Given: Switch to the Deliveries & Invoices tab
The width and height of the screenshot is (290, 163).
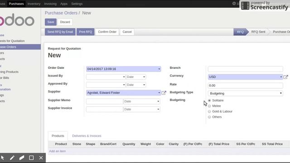Looking at the screenshot, I should [x=87, y=136].
